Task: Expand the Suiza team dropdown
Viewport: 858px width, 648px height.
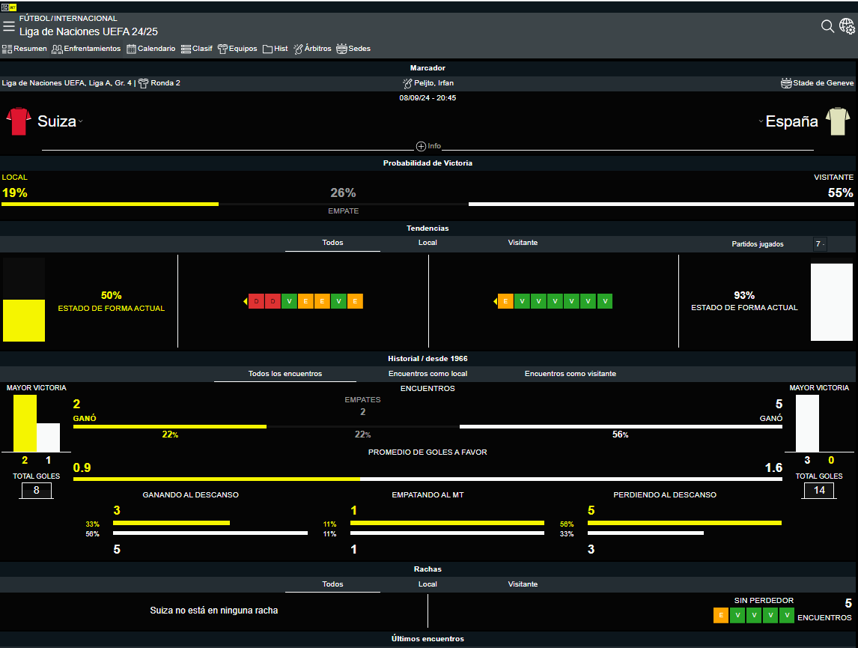Action: pos(80,122)
